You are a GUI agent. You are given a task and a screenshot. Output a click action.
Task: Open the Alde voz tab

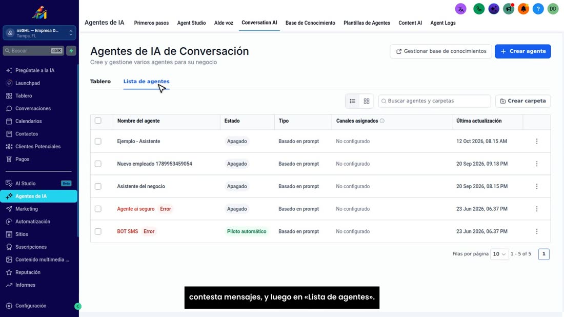point(224,23)
